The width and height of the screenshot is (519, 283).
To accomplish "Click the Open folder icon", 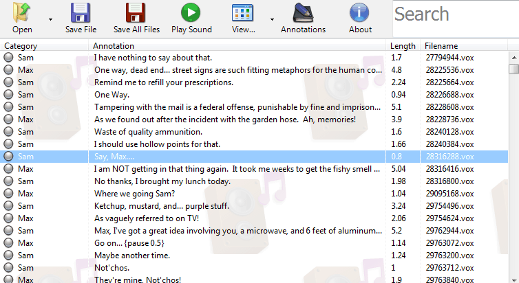I will (x=22, y=12).
